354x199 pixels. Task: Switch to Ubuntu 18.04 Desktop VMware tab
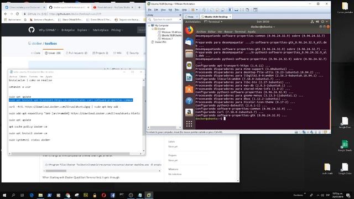[216, 17]
